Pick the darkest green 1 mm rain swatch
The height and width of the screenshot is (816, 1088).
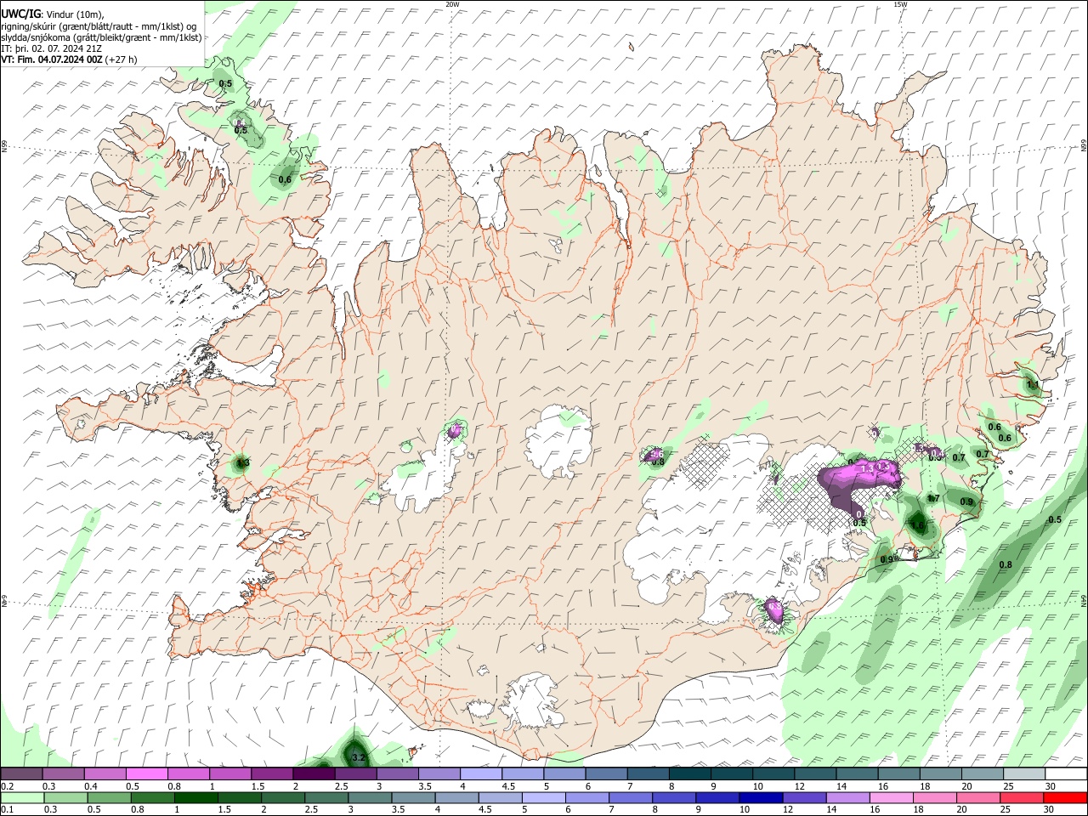195,797
